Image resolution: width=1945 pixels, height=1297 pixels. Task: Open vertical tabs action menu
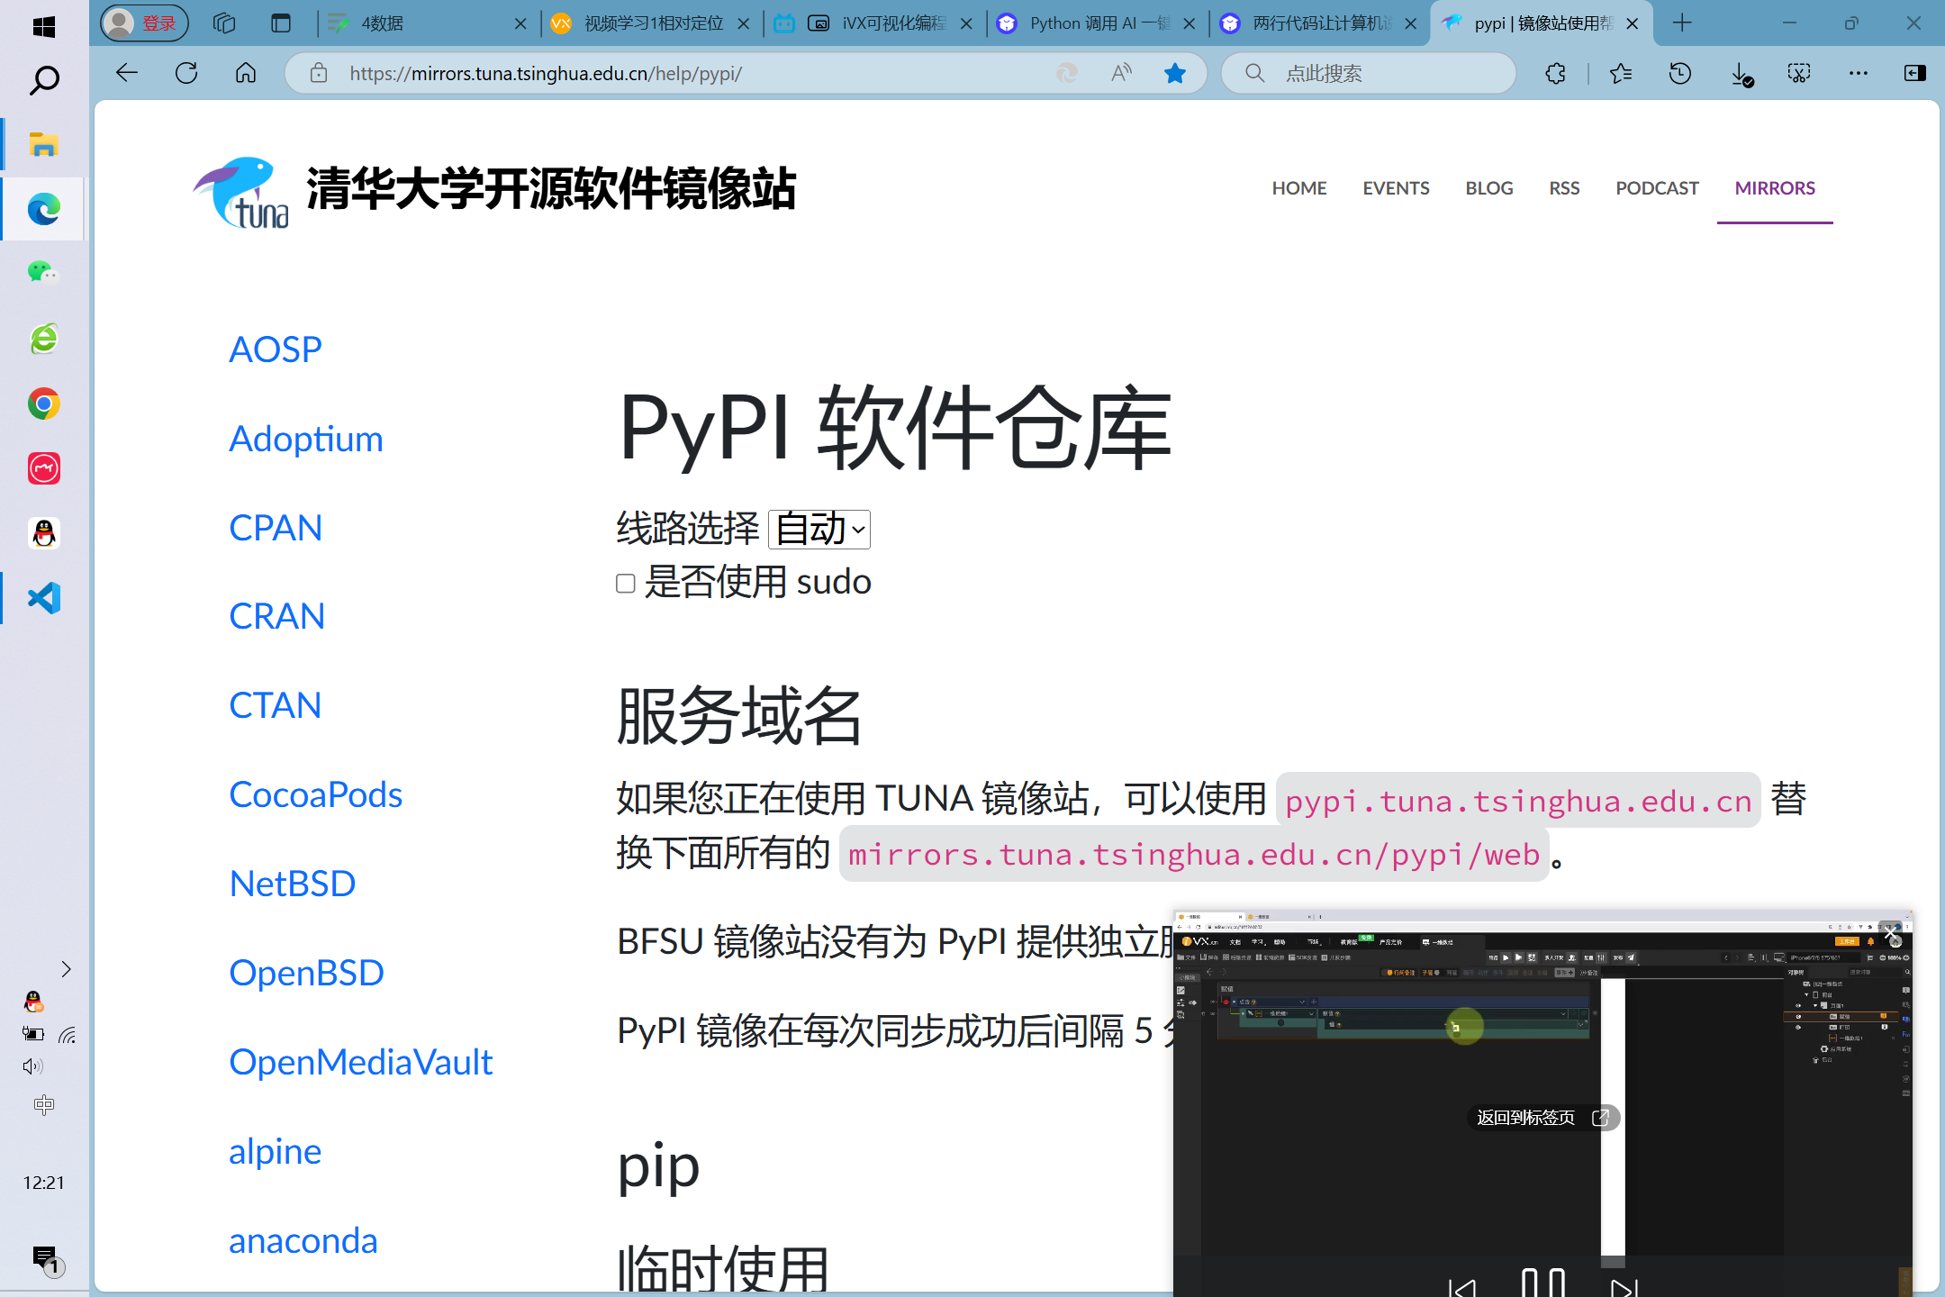(x=281, y=23)
